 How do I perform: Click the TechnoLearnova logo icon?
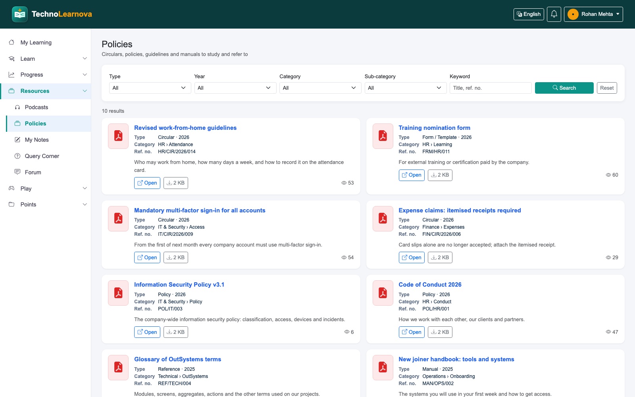coord(20,14)
